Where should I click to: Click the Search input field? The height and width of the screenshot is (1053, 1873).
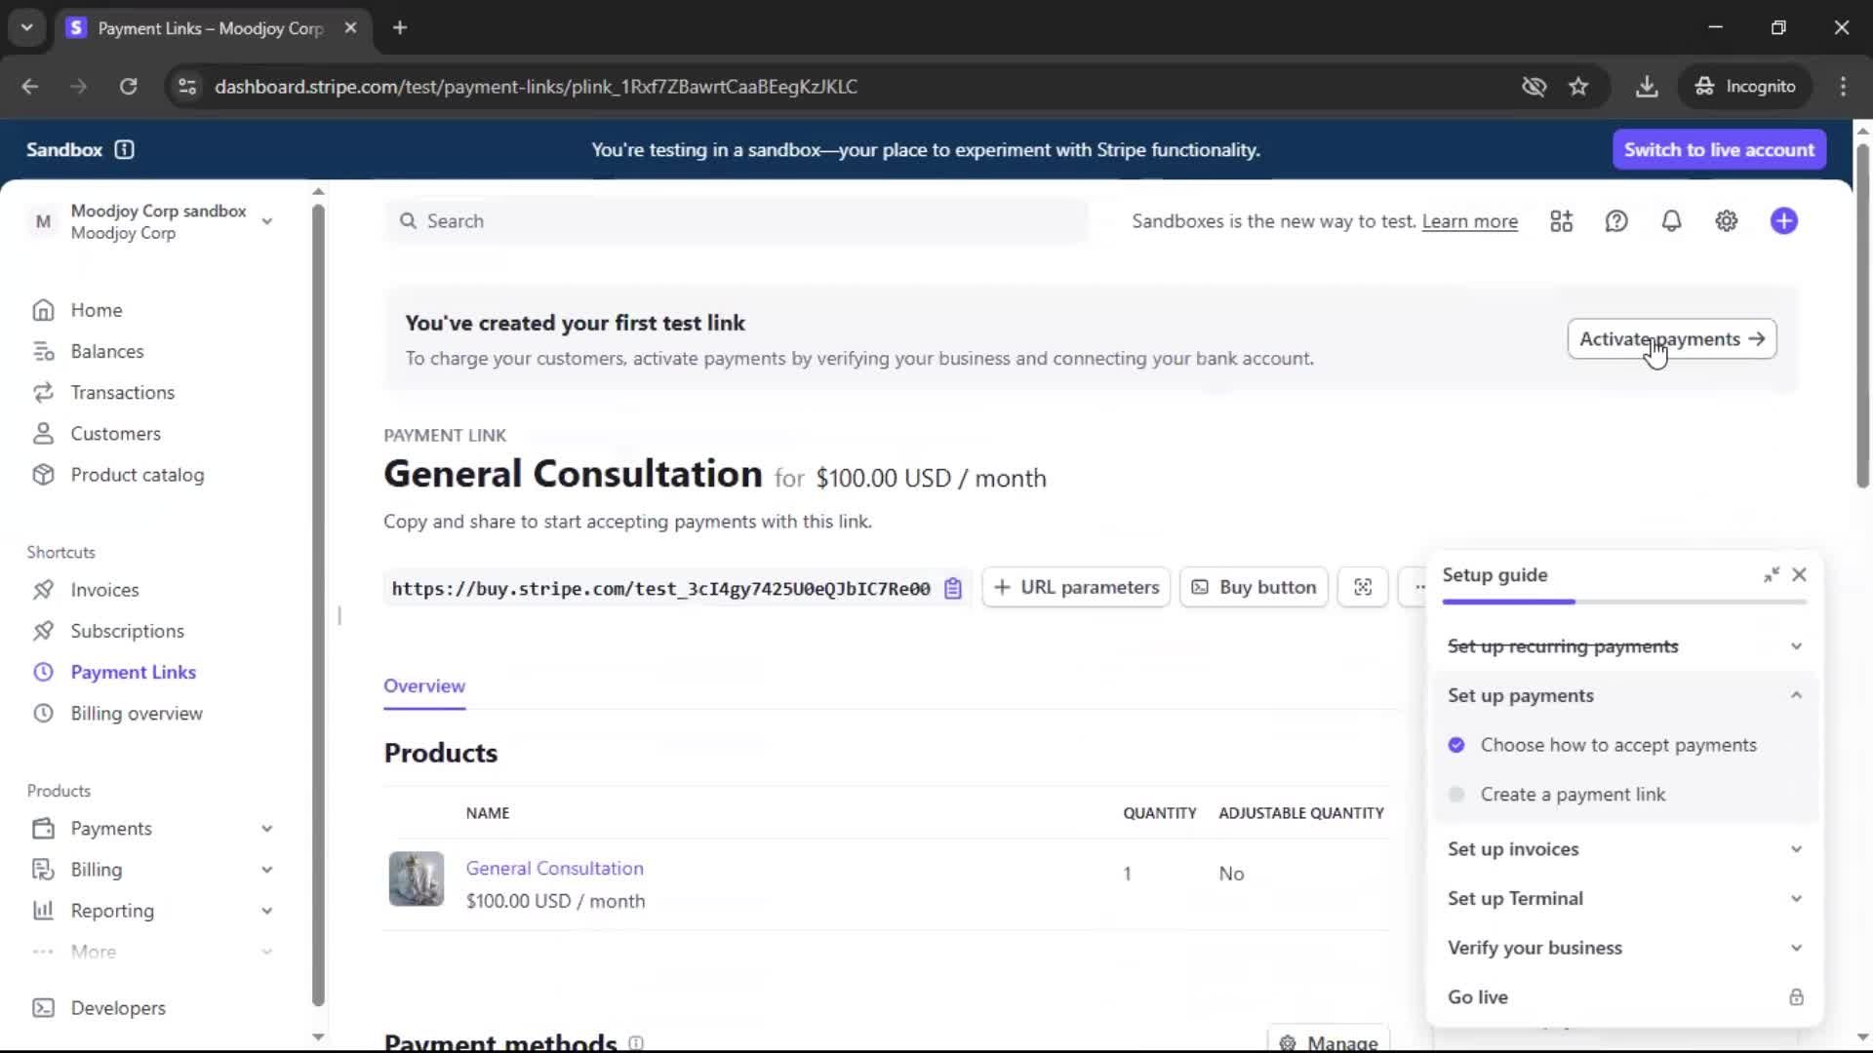coord(737,221)
